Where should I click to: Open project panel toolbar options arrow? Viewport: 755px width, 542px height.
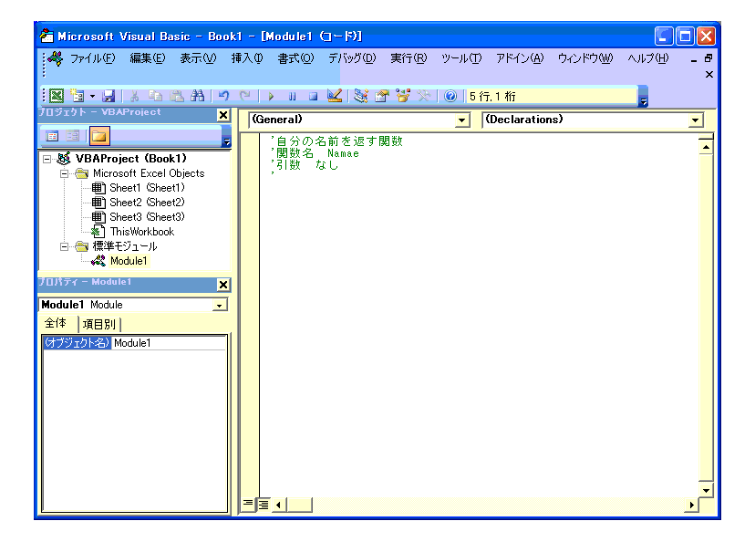227,136
